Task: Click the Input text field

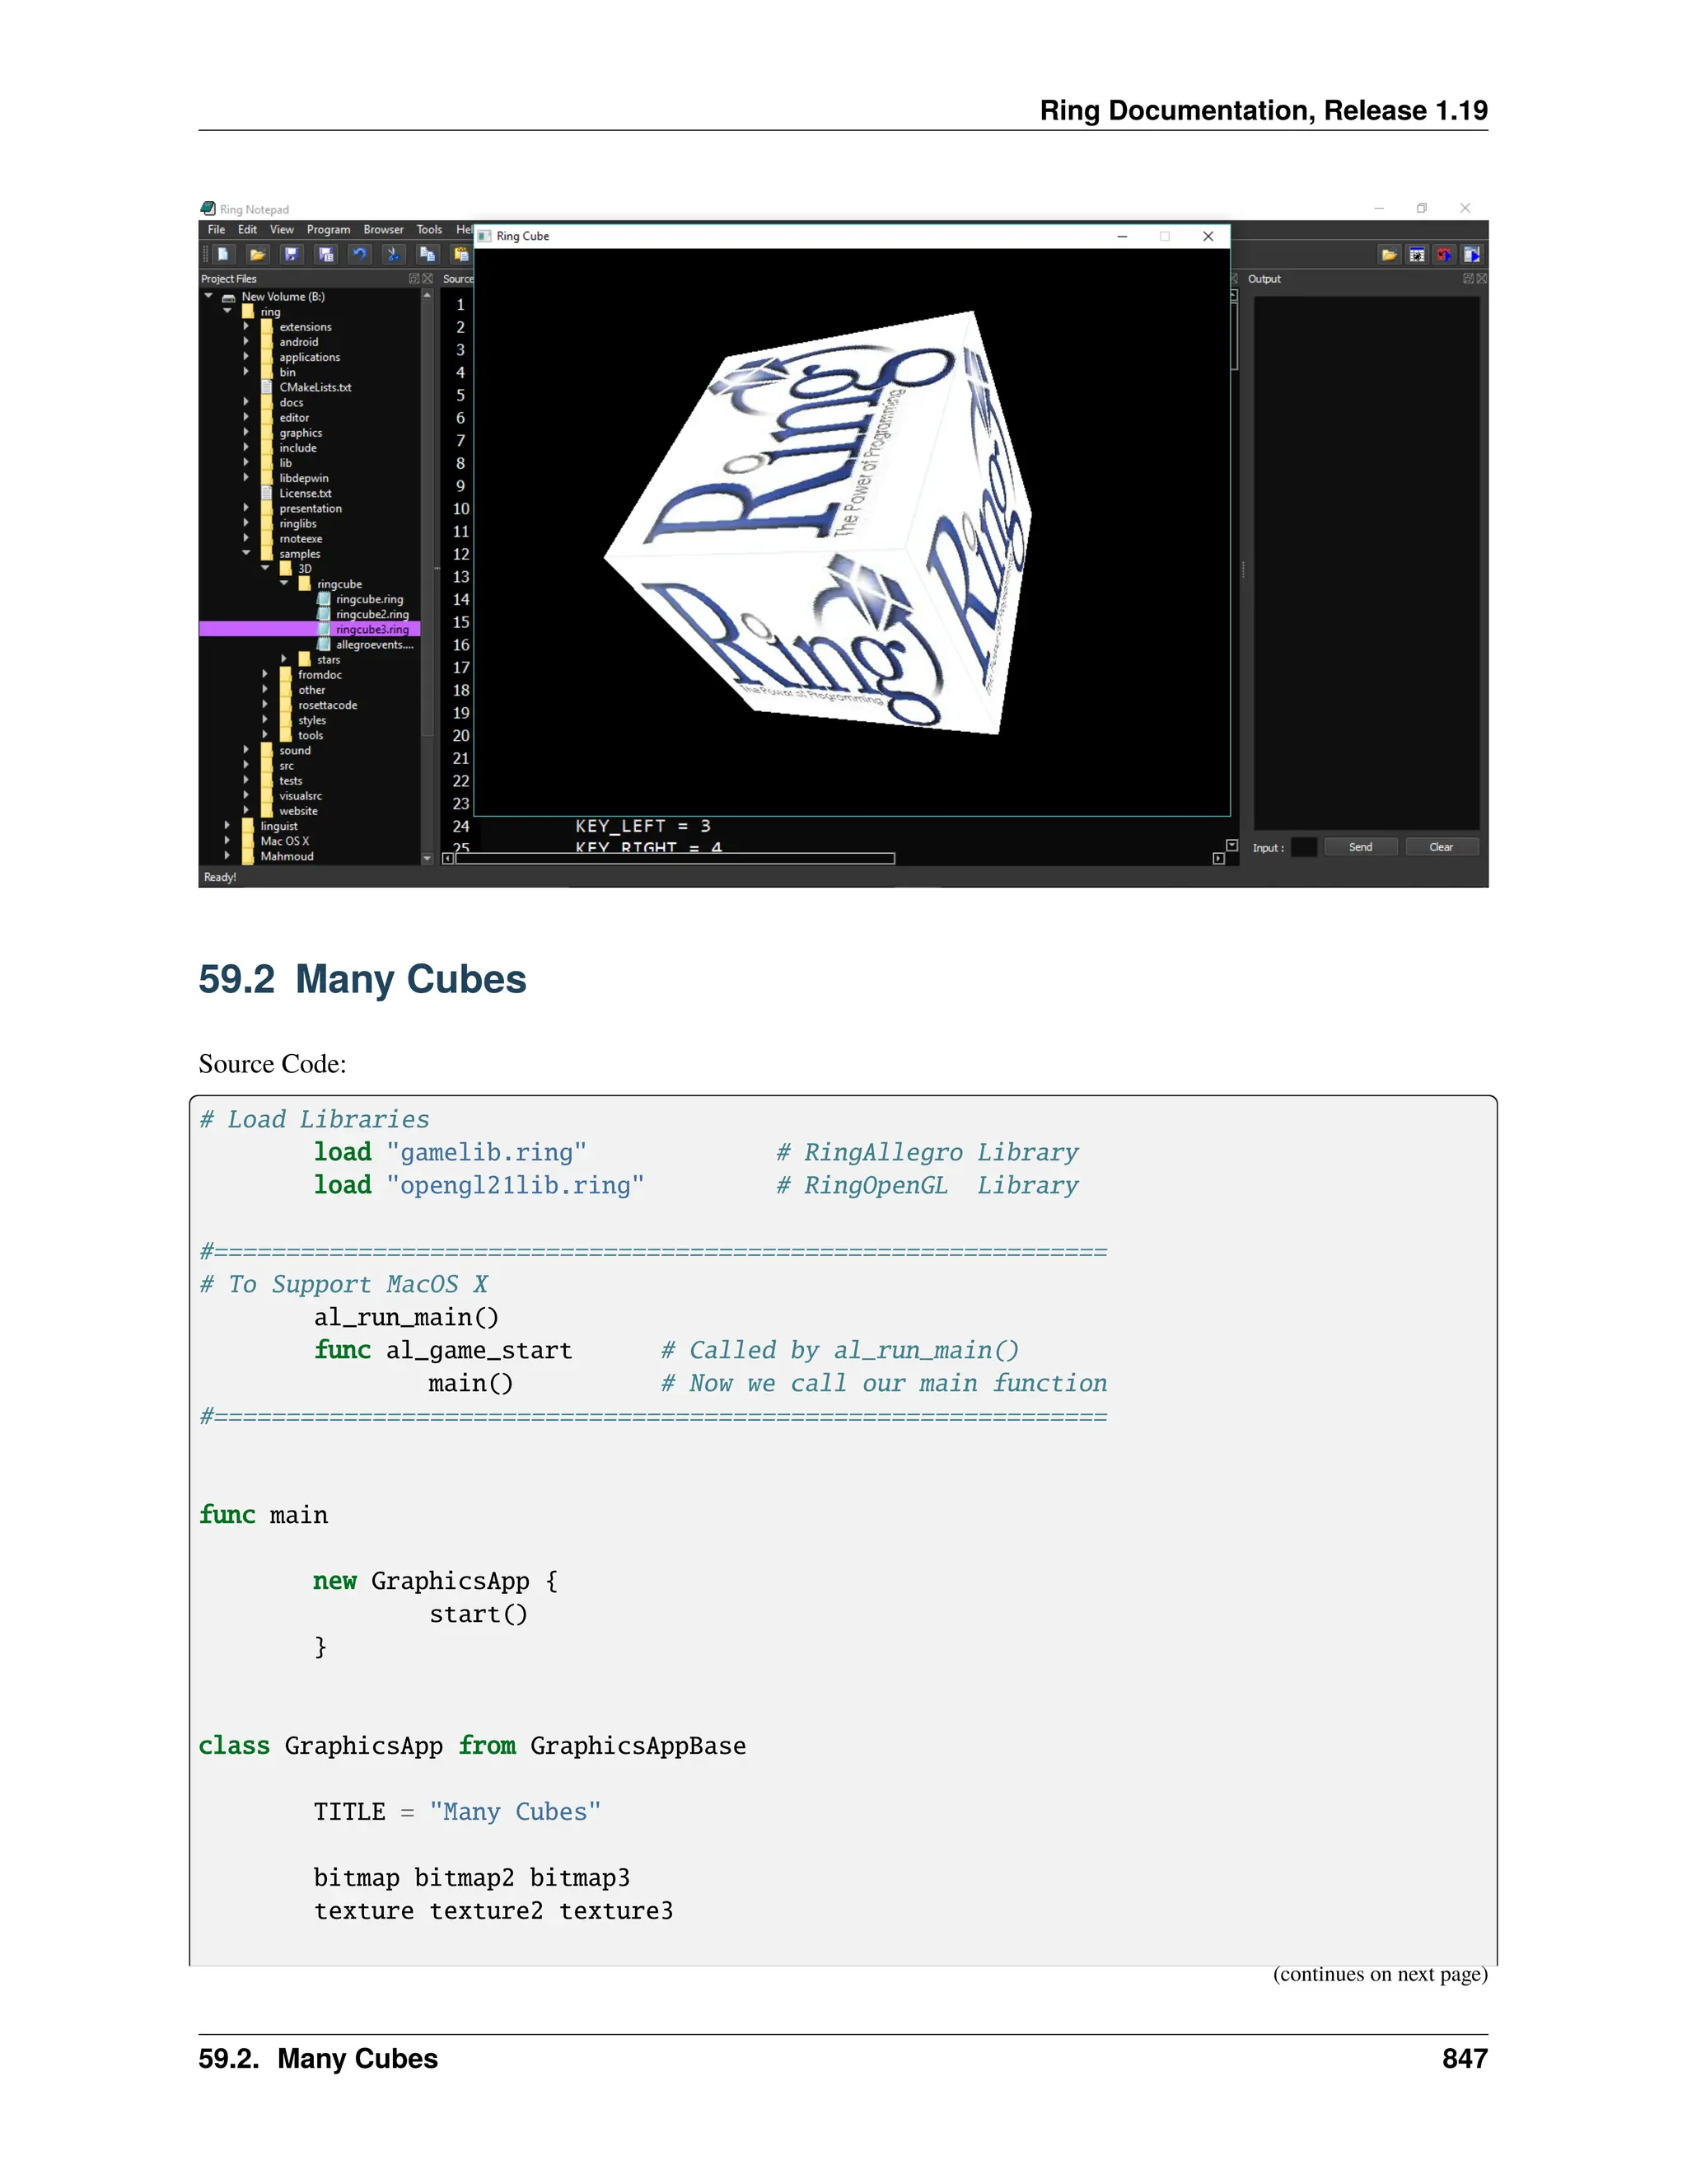Action: point(1303,847)
